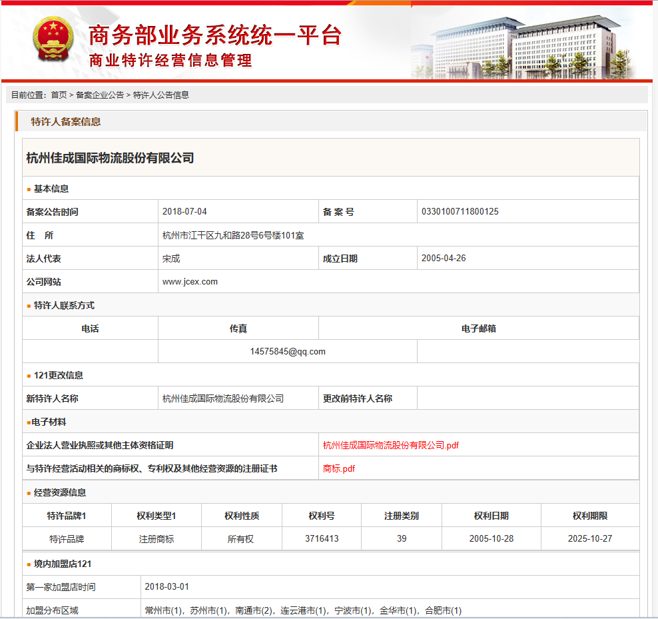This screenshot has height=619, width=658.
Task: Click the 注册商标 cell
Action: (157, 539)
